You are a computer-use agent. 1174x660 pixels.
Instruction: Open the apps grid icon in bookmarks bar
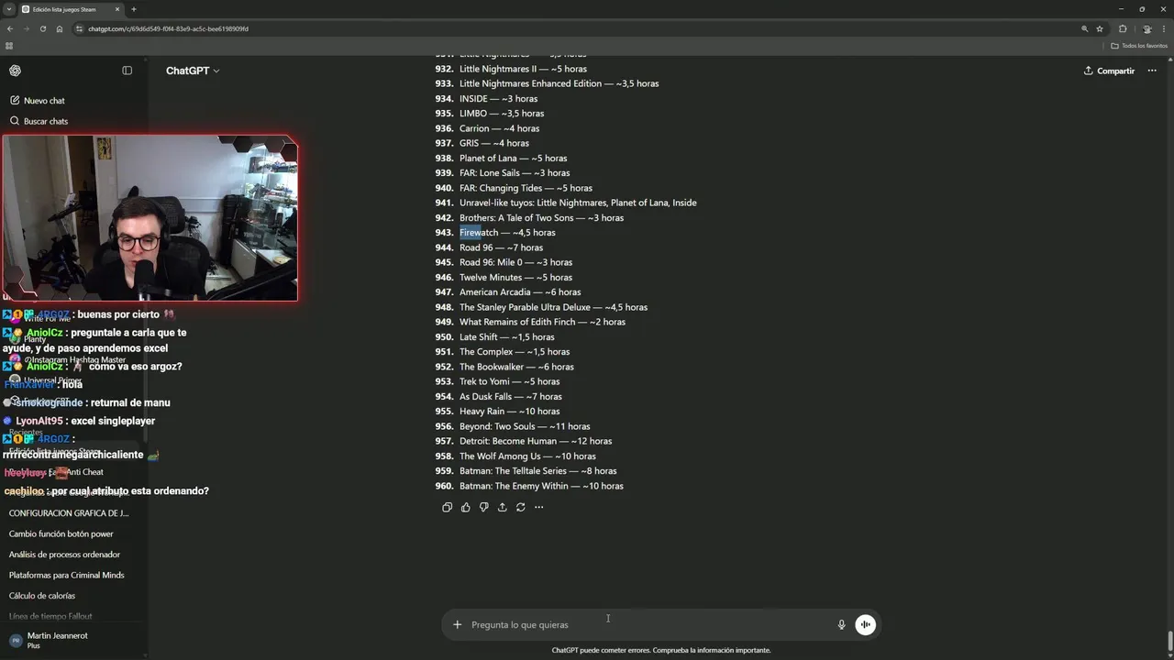tap(9, 46)
